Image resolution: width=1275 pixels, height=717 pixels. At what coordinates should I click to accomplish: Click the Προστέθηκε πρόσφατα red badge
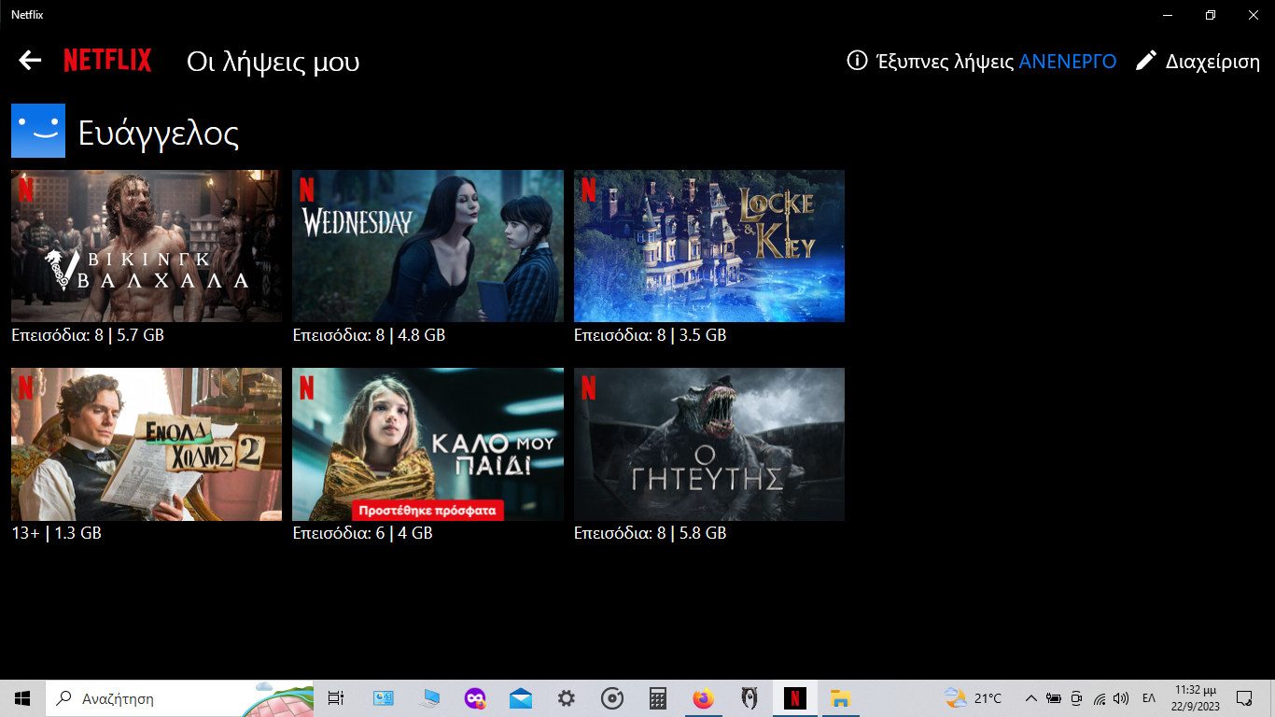click(427, 511)
